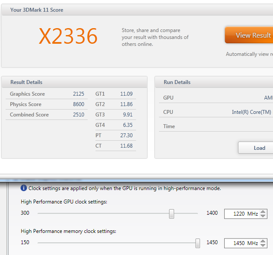Click the GPU clock slider handle

point(171,213)
